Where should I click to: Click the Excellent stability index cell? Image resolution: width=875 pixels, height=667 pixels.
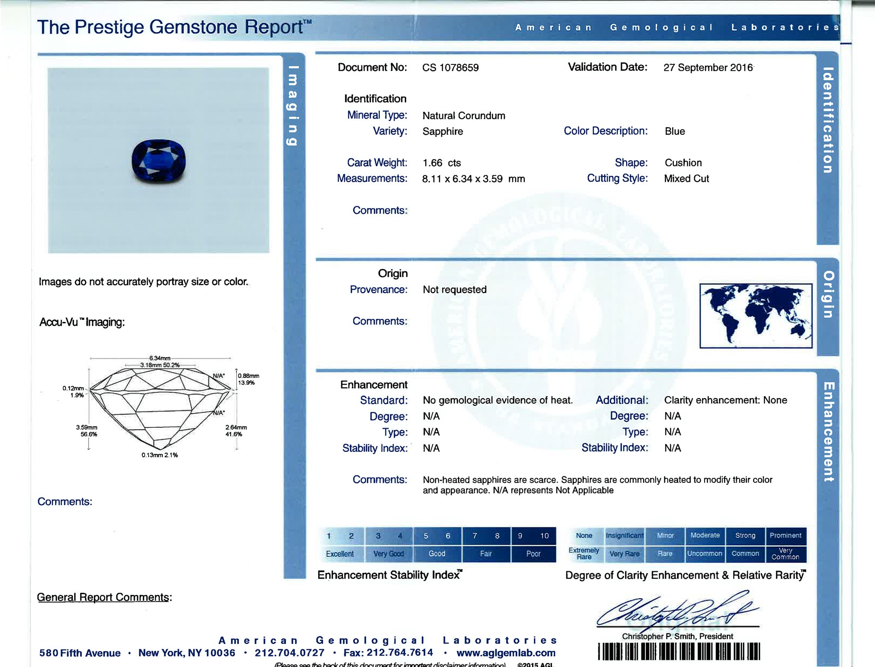pyautogui.click(x=340, y=554)
